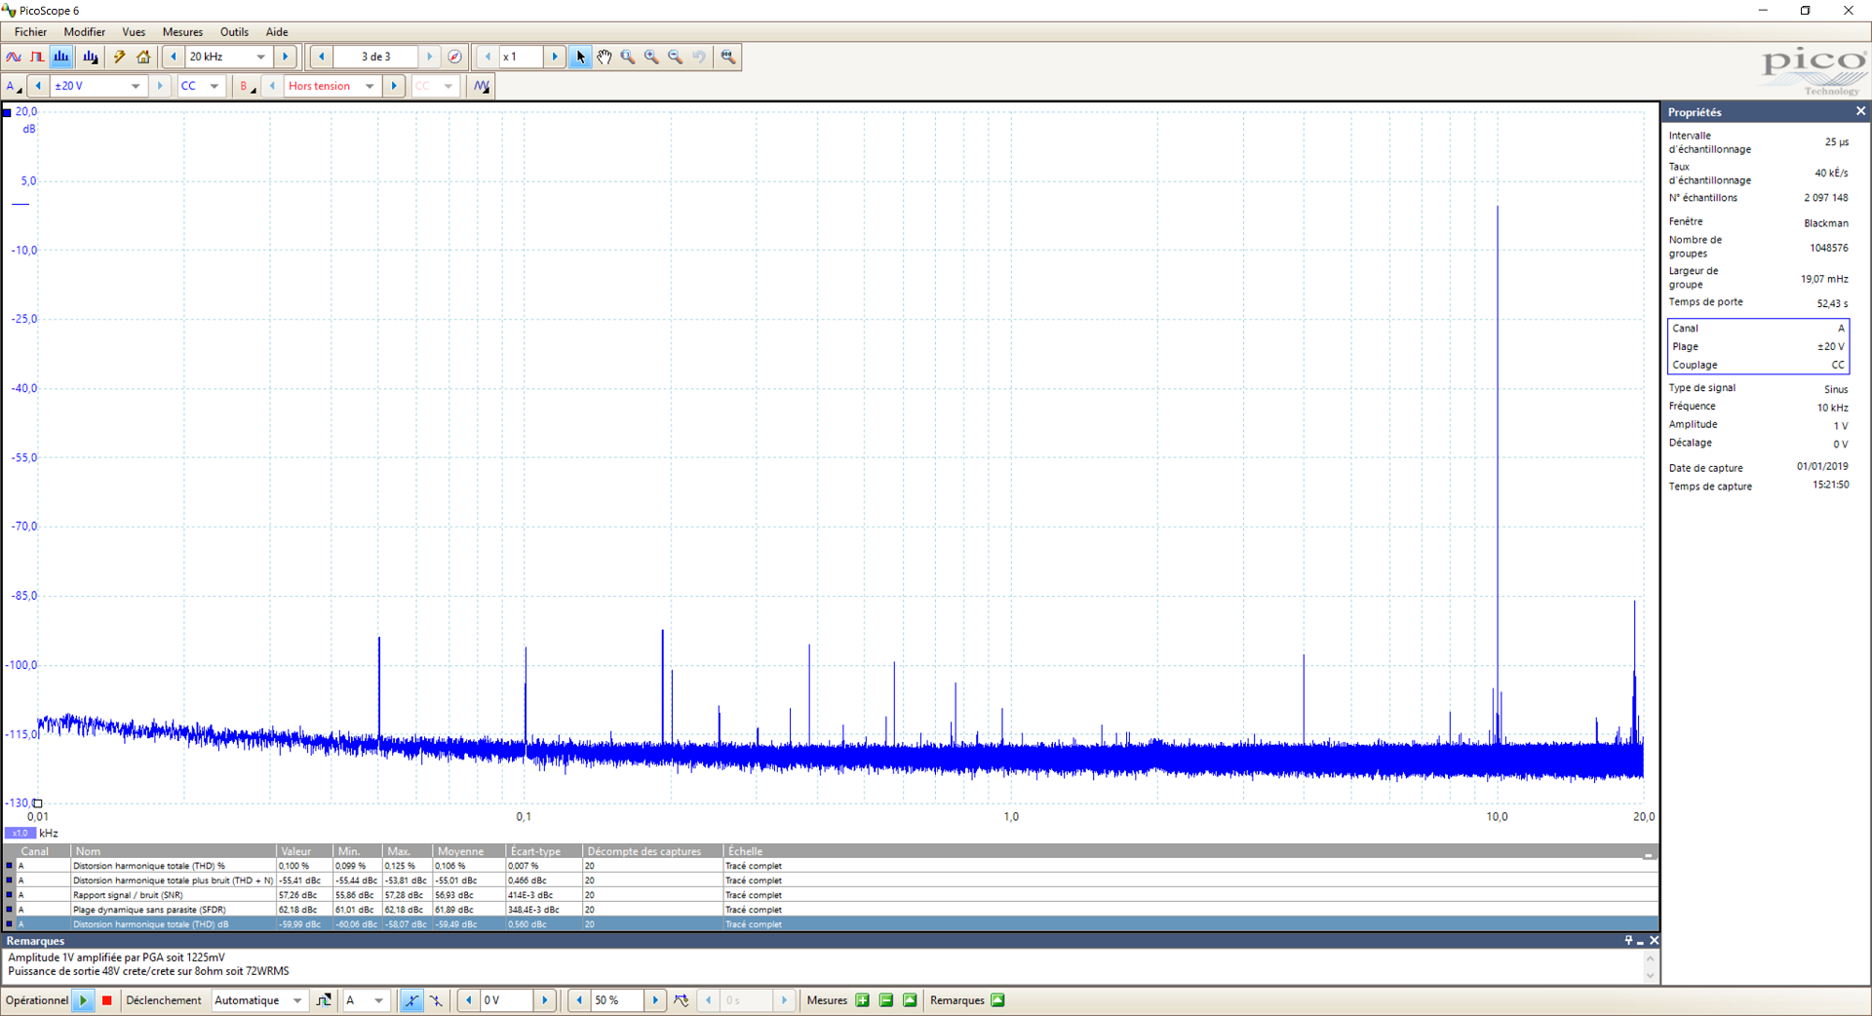Edit measurement with Mesures arrow icon
The image size is (1872, 1016).
click(x=910, y=1000)
